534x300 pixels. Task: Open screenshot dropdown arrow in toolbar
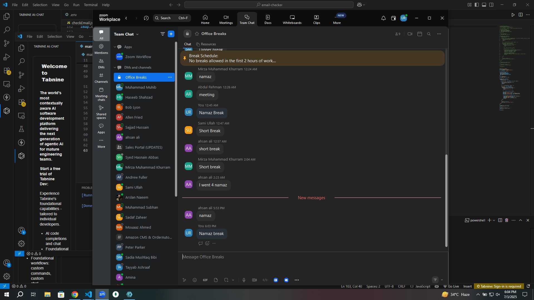click(233, 280)
